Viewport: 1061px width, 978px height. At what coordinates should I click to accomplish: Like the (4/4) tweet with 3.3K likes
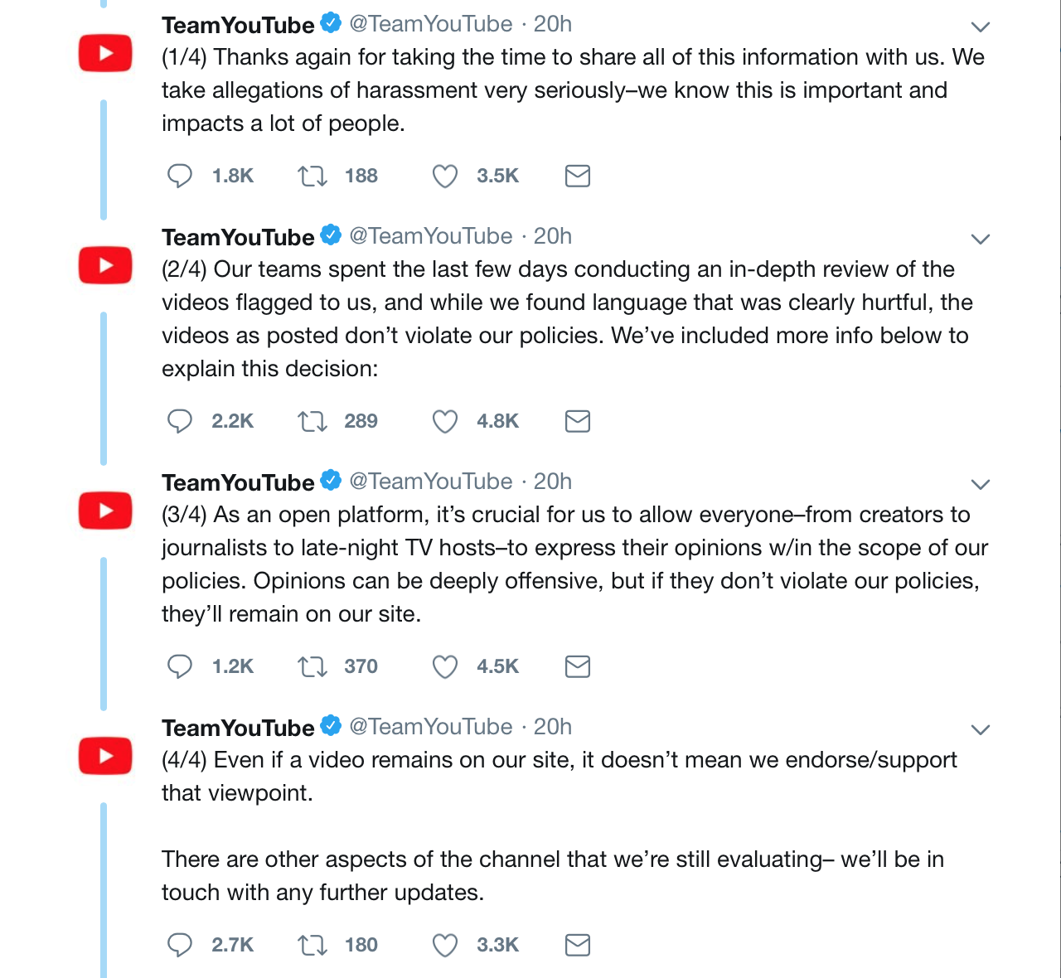point(445,945)
